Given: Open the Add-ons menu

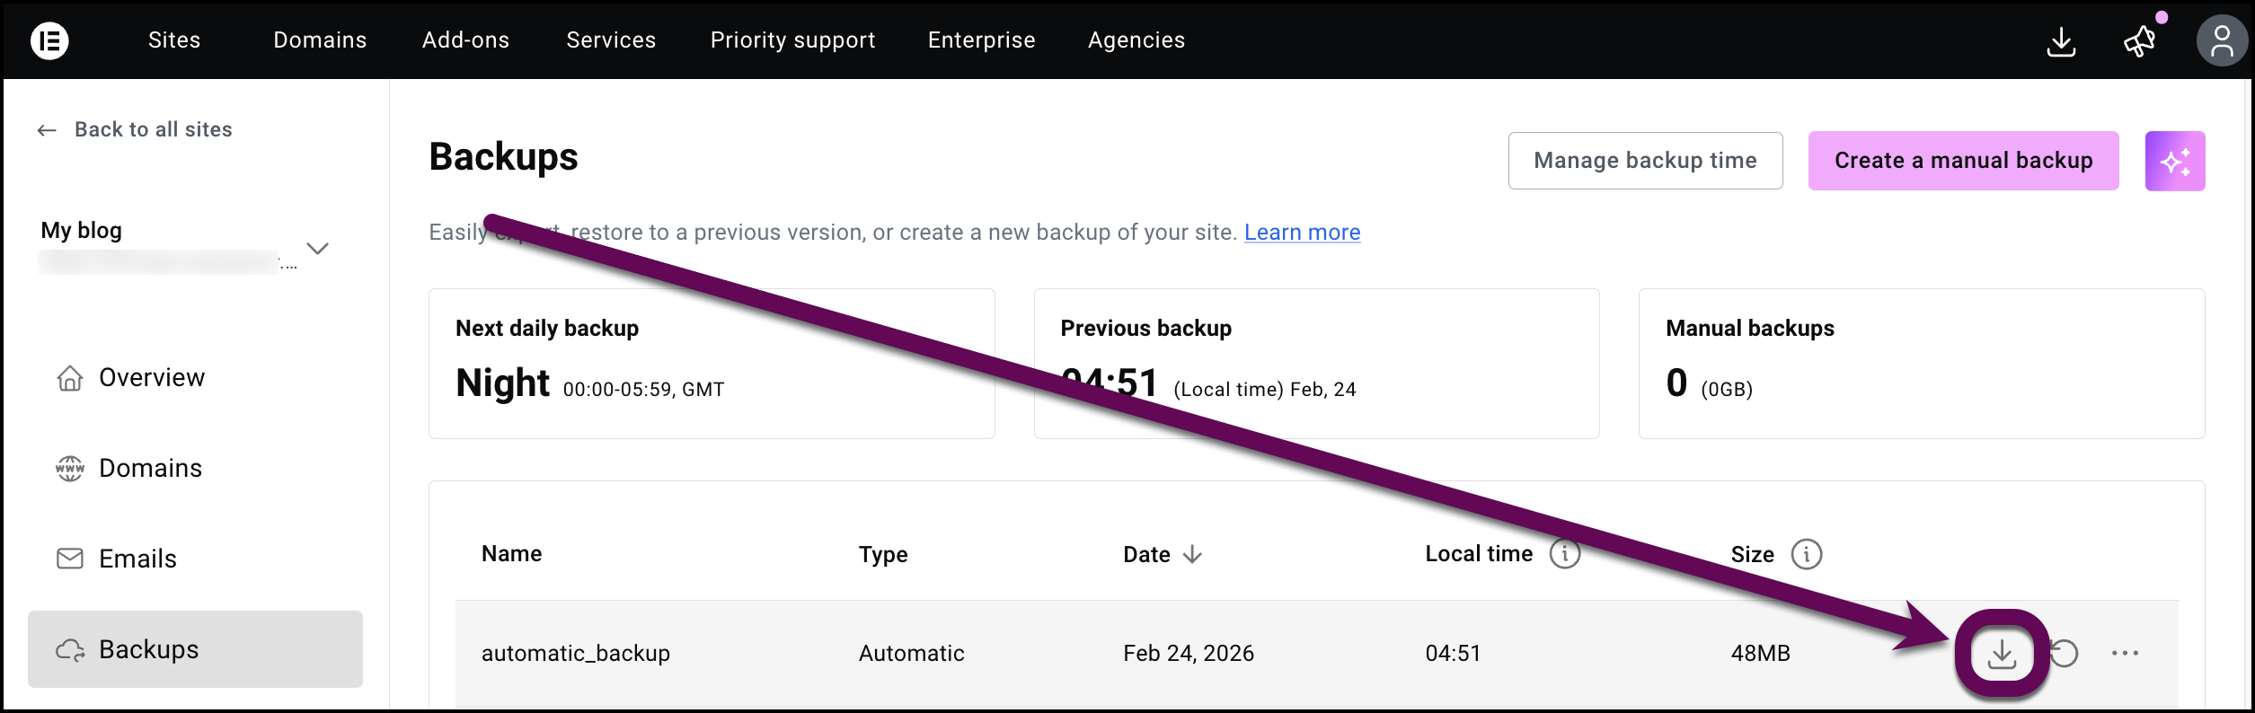Looking at the screenshot, I should [465, 40].
